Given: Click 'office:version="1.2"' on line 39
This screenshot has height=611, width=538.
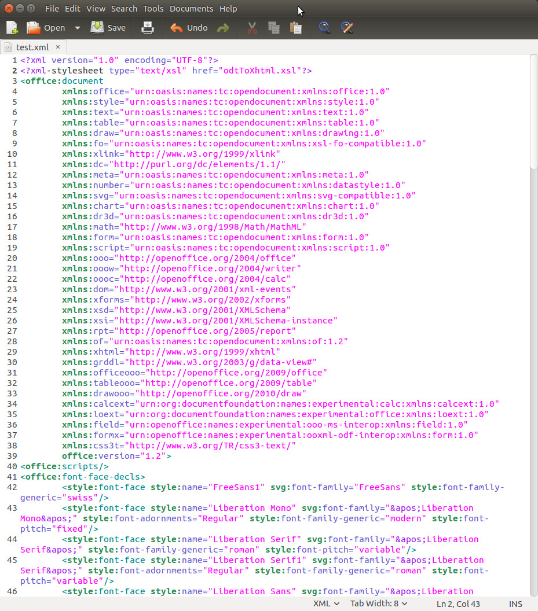Looking at the screenshot, I should point(114,456).
